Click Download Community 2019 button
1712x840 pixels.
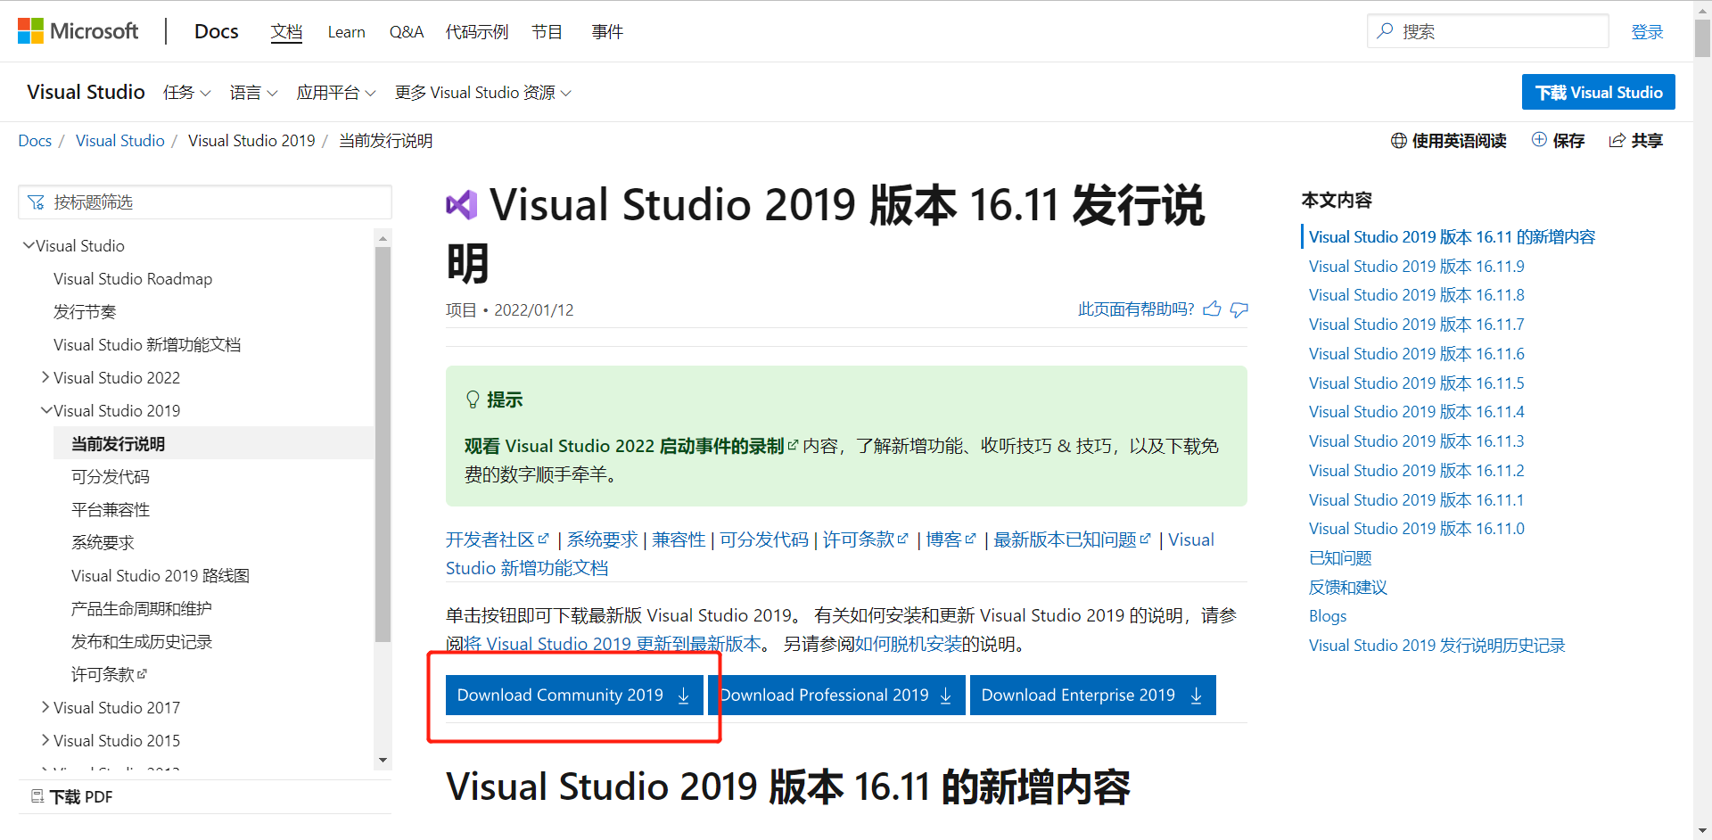[x=574, y=695]
